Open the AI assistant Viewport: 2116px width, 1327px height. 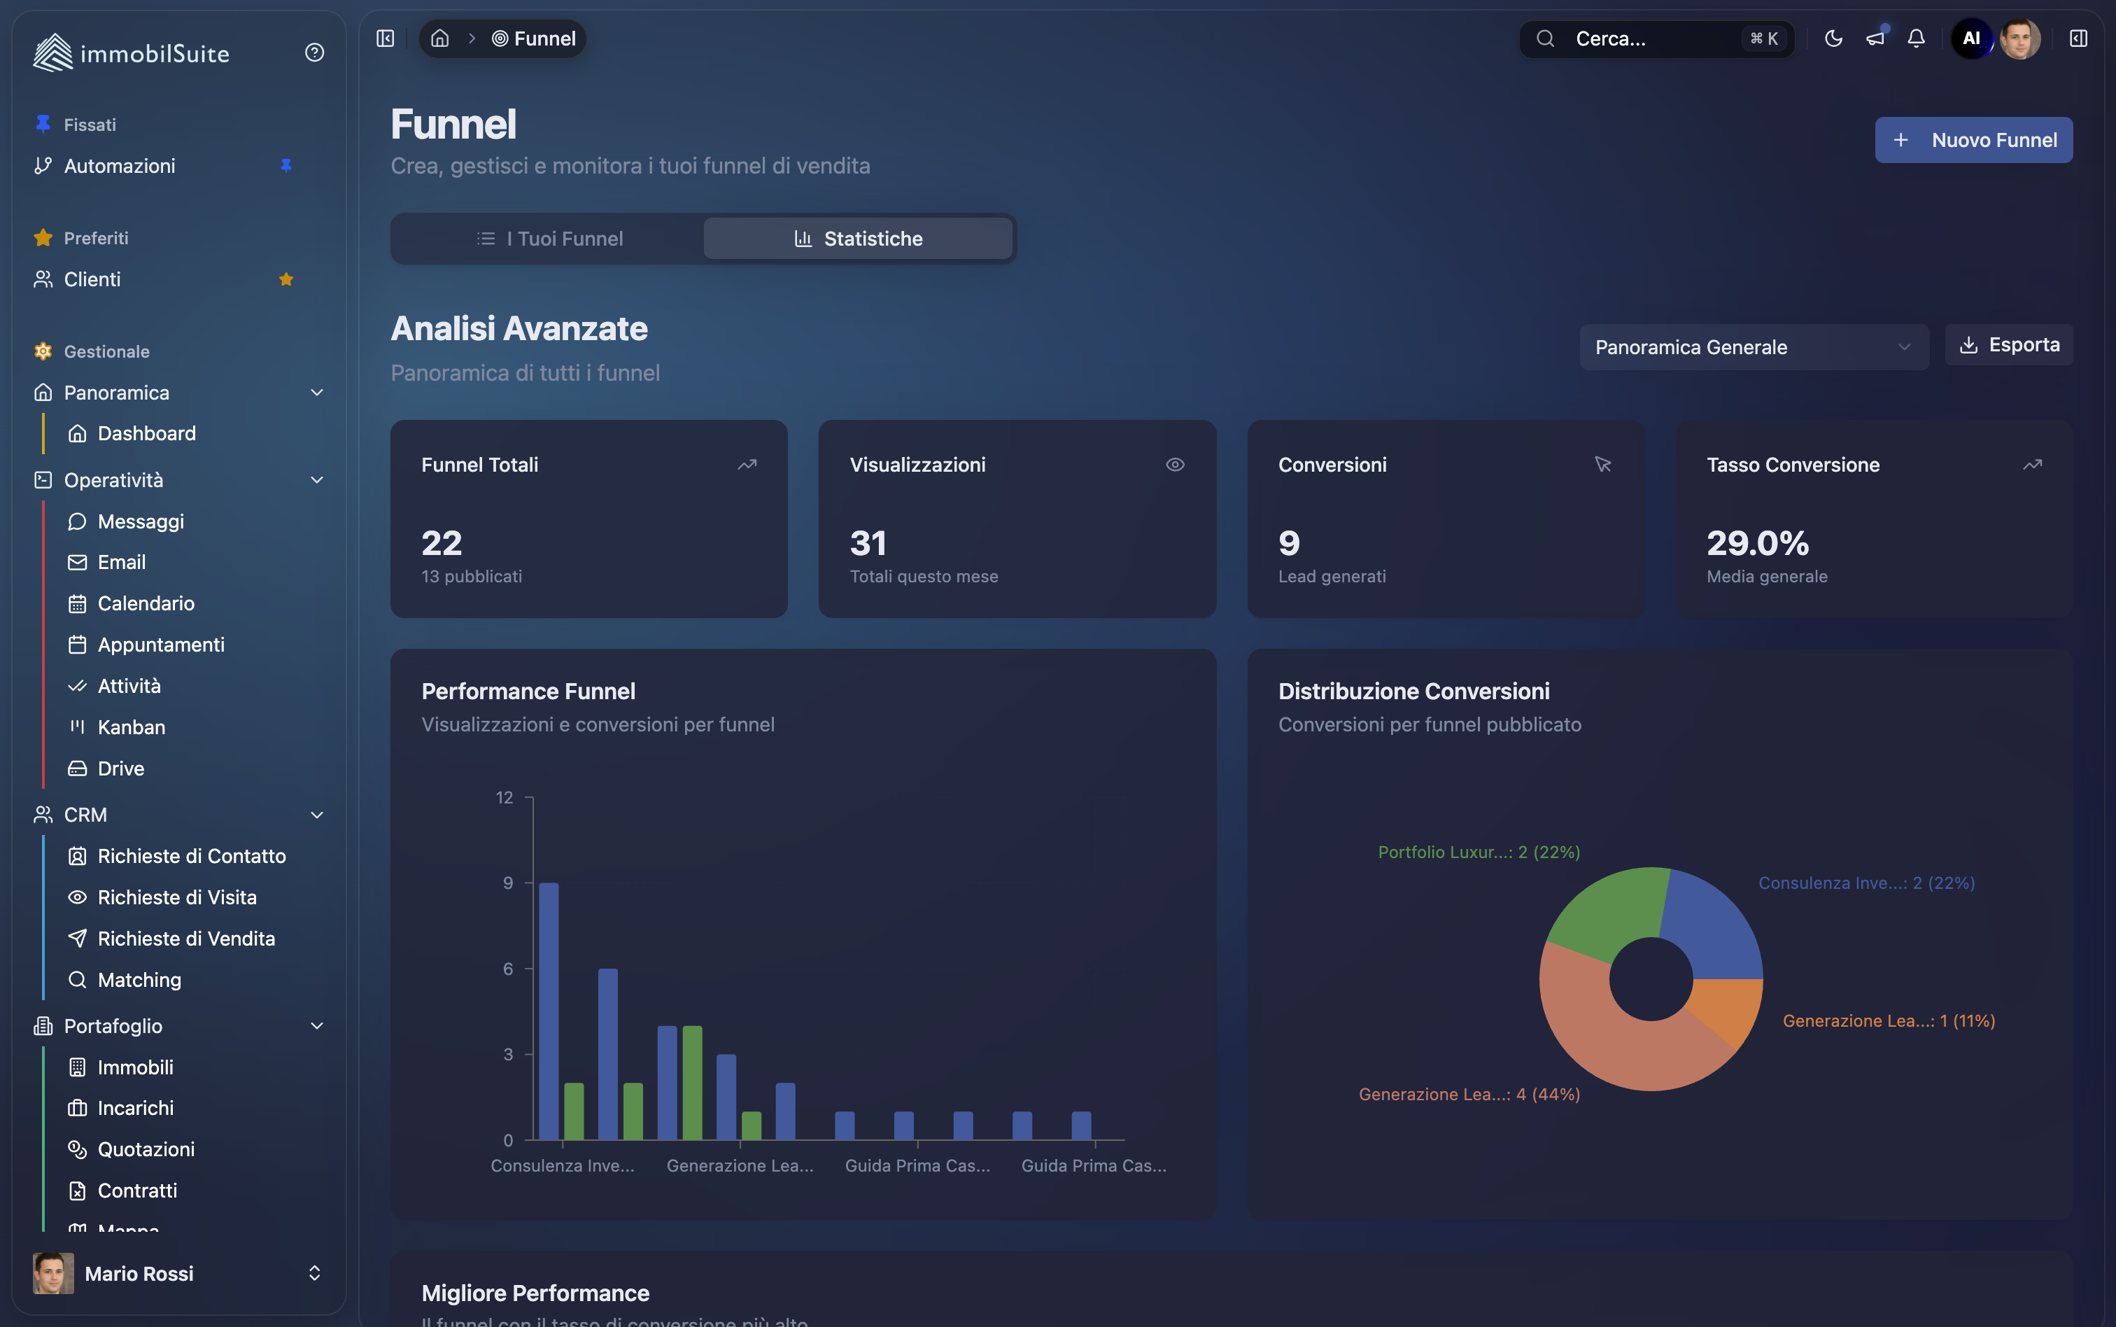(x=1970, y=38)
